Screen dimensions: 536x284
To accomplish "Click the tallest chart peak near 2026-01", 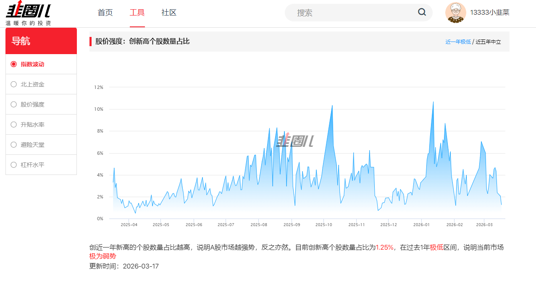I will [434, 102].
